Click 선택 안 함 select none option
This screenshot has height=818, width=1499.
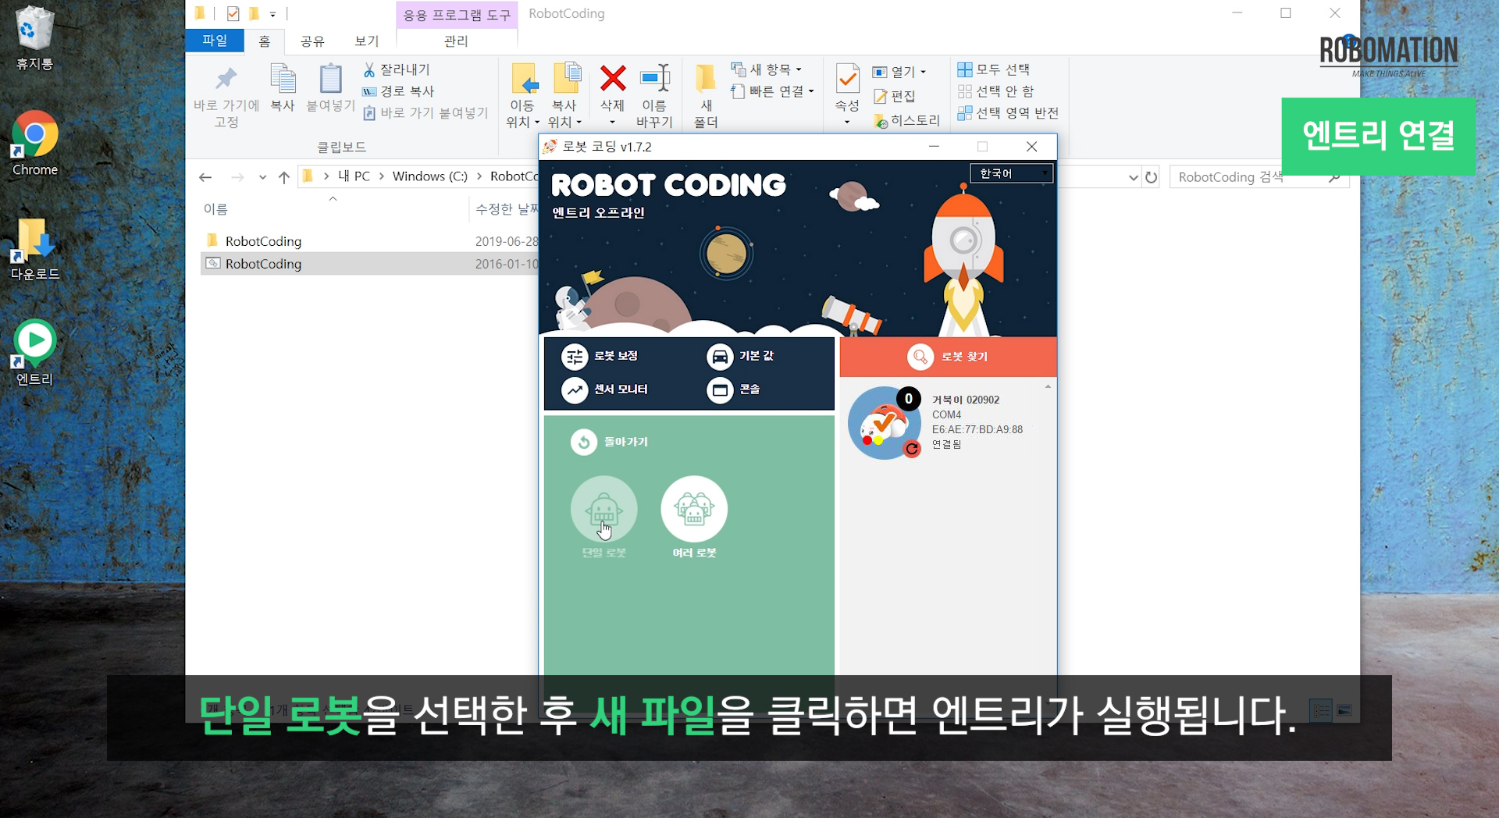996,91
